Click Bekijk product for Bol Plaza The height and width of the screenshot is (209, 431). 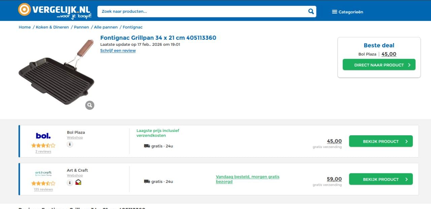(x=380, y=141)
